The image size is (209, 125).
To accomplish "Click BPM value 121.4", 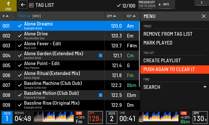I will (x=117, y=65).
